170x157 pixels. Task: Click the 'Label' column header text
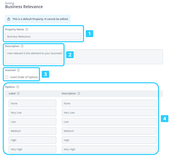point(12,94)
